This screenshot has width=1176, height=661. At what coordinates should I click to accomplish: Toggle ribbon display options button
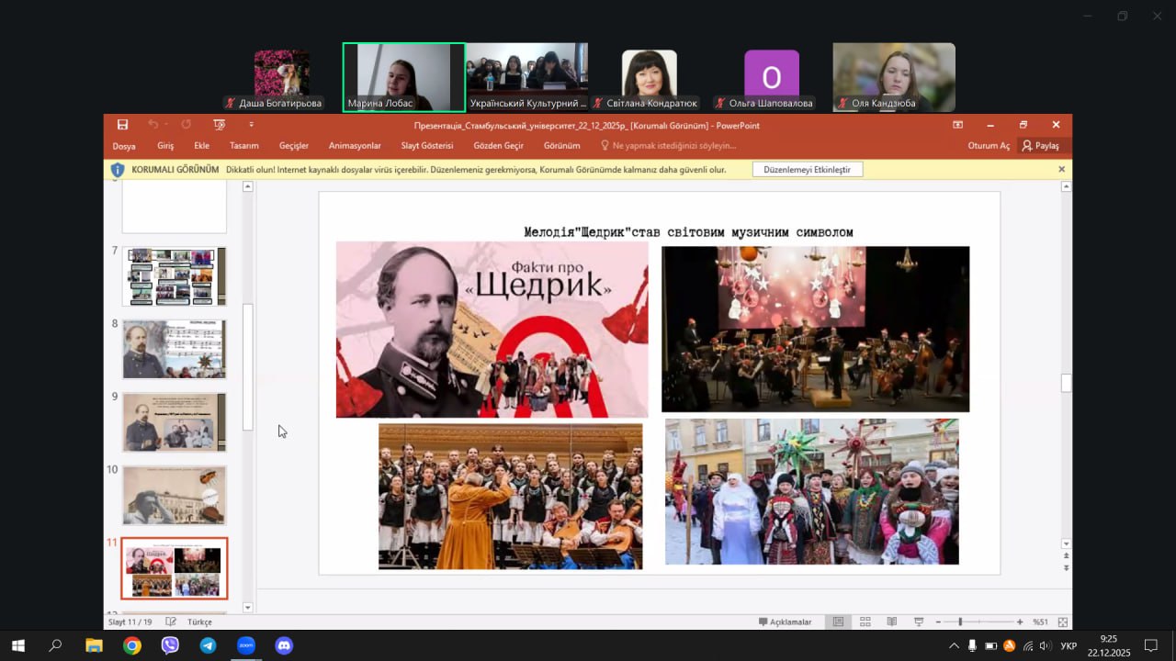coord(957,125)
